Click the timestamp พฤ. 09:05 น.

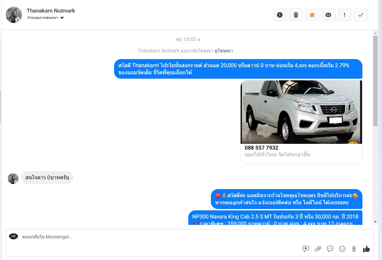(x=188, y=39)
